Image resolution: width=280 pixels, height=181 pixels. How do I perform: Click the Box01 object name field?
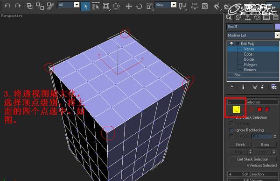pos(250,27)
